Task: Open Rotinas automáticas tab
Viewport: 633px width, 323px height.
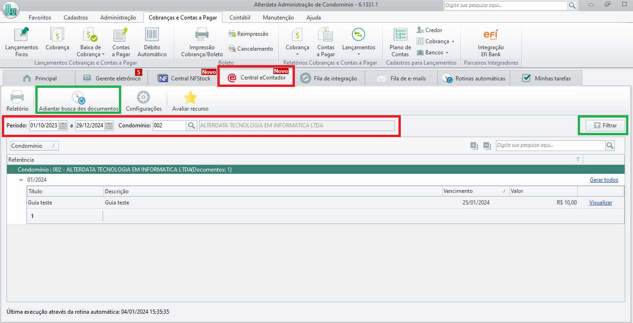Action: click(x=474, y=78)
